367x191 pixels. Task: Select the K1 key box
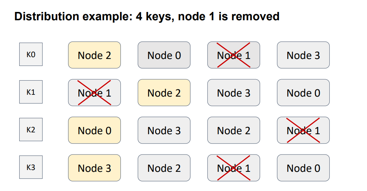coord(31,92)
